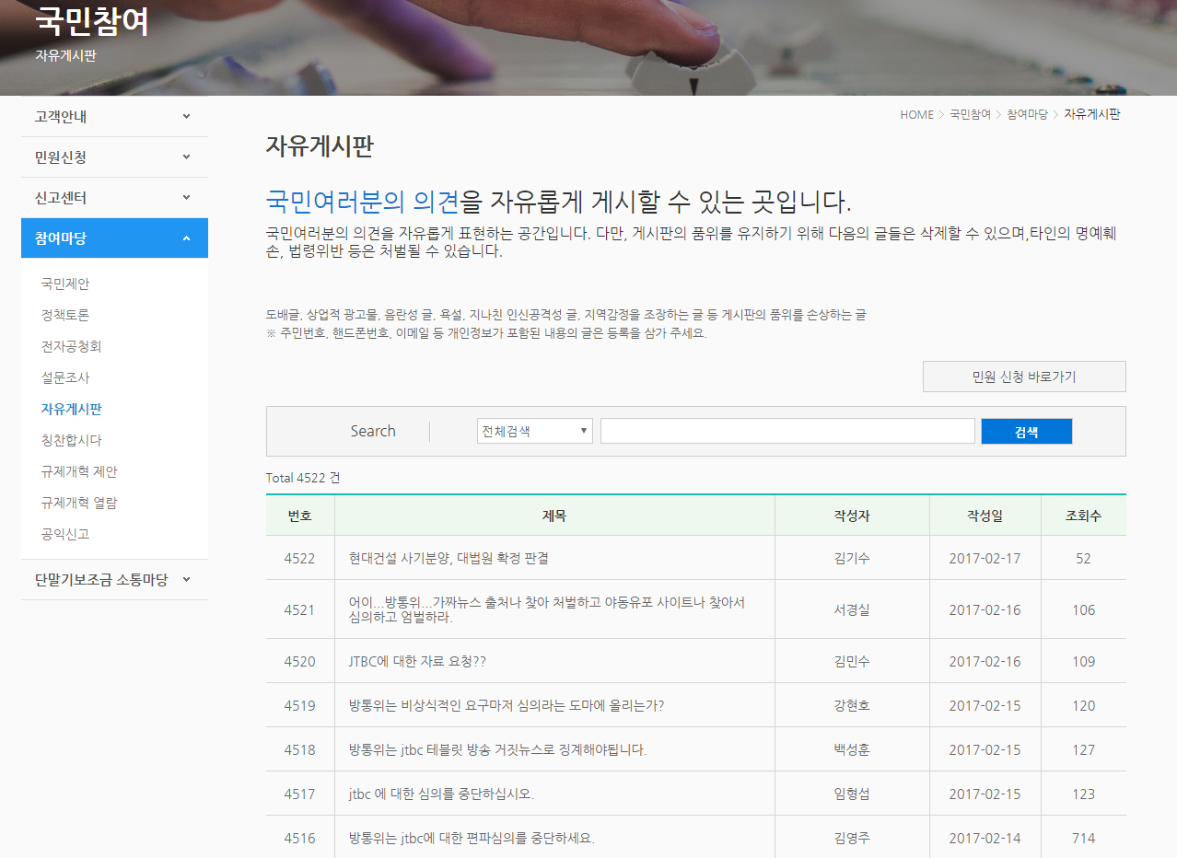
Task: Open 국민제안 in the sidebar
Action: [x=65, y=284]
